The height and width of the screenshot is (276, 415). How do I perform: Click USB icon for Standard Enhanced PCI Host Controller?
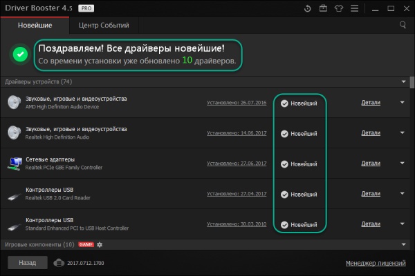tap(15, 226)
